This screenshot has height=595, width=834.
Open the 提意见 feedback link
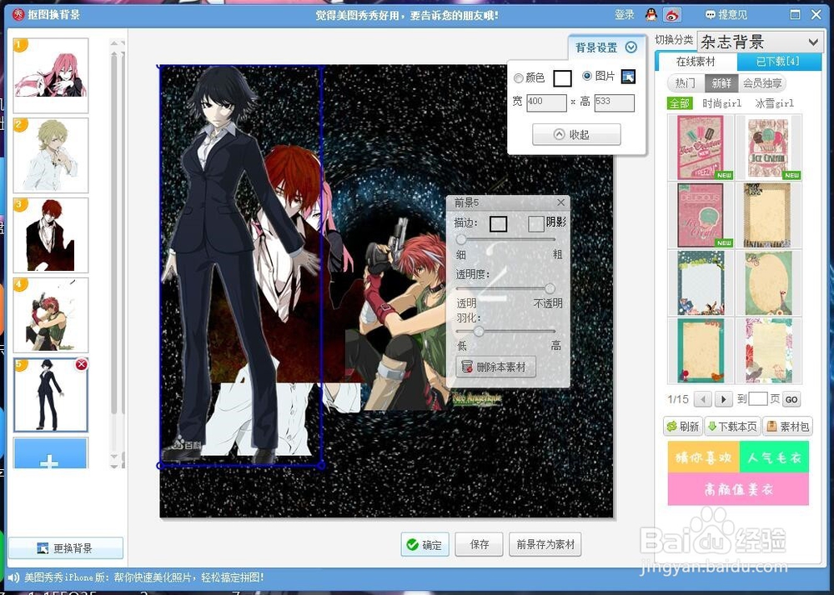(726, 15)
